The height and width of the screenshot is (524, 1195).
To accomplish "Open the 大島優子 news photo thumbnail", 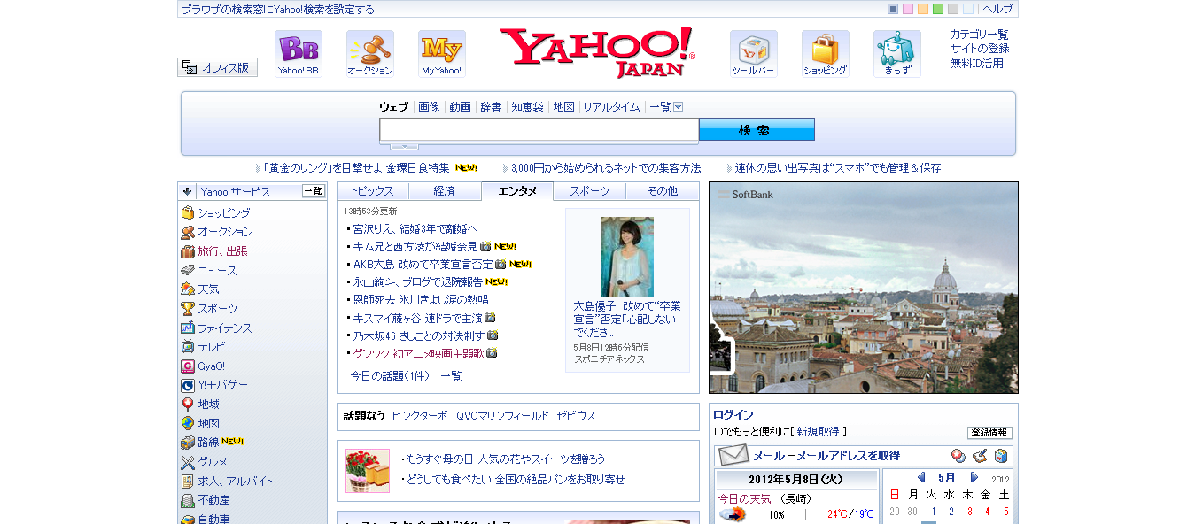I will pos(627,257).
